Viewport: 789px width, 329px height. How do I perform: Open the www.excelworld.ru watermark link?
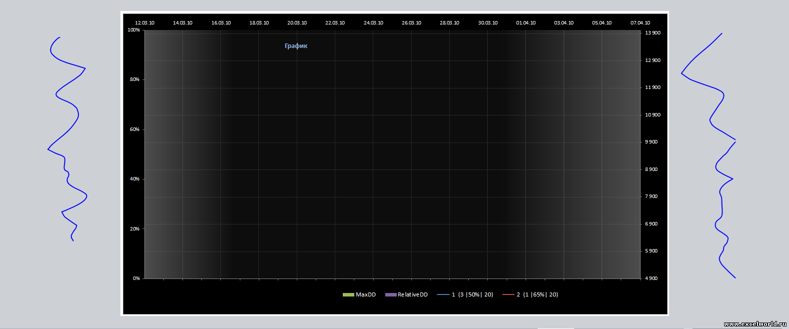coord(756,324)
